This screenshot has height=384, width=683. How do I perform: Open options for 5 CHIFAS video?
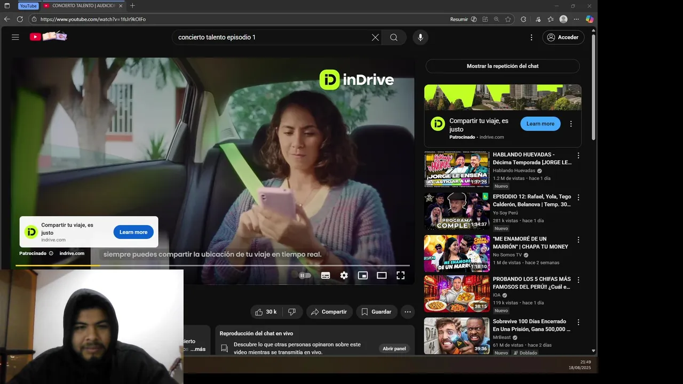[578, 279]
